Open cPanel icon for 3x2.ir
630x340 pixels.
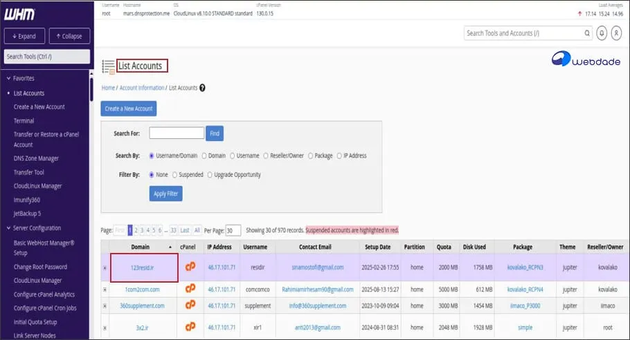point(190,327)
